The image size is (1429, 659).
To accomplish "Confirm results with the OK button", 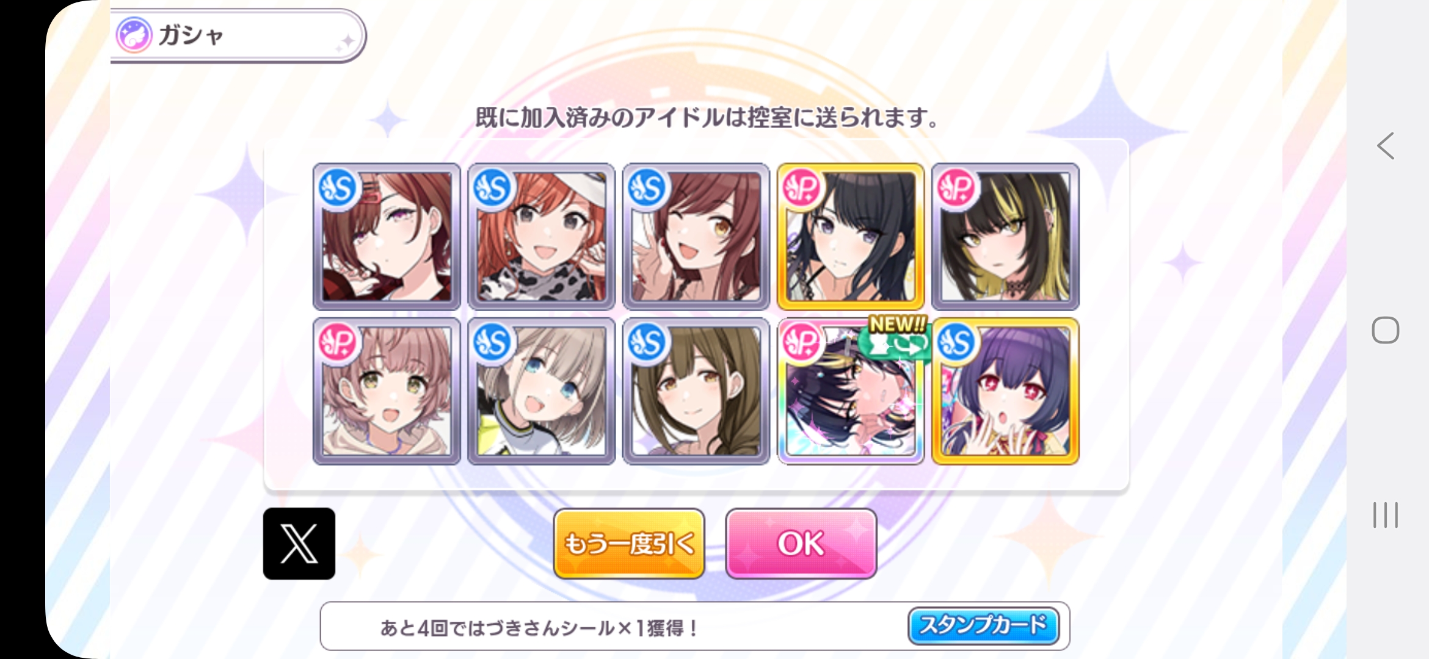I will (x=801, y=543).
